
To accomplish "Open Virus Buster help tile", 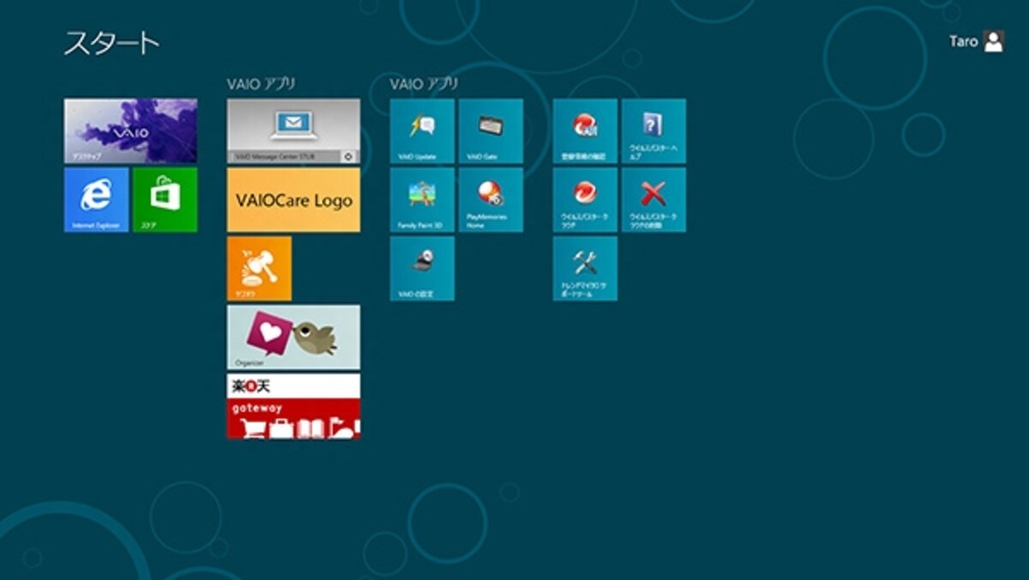I will pyautogui.click(x=653, y=131).
